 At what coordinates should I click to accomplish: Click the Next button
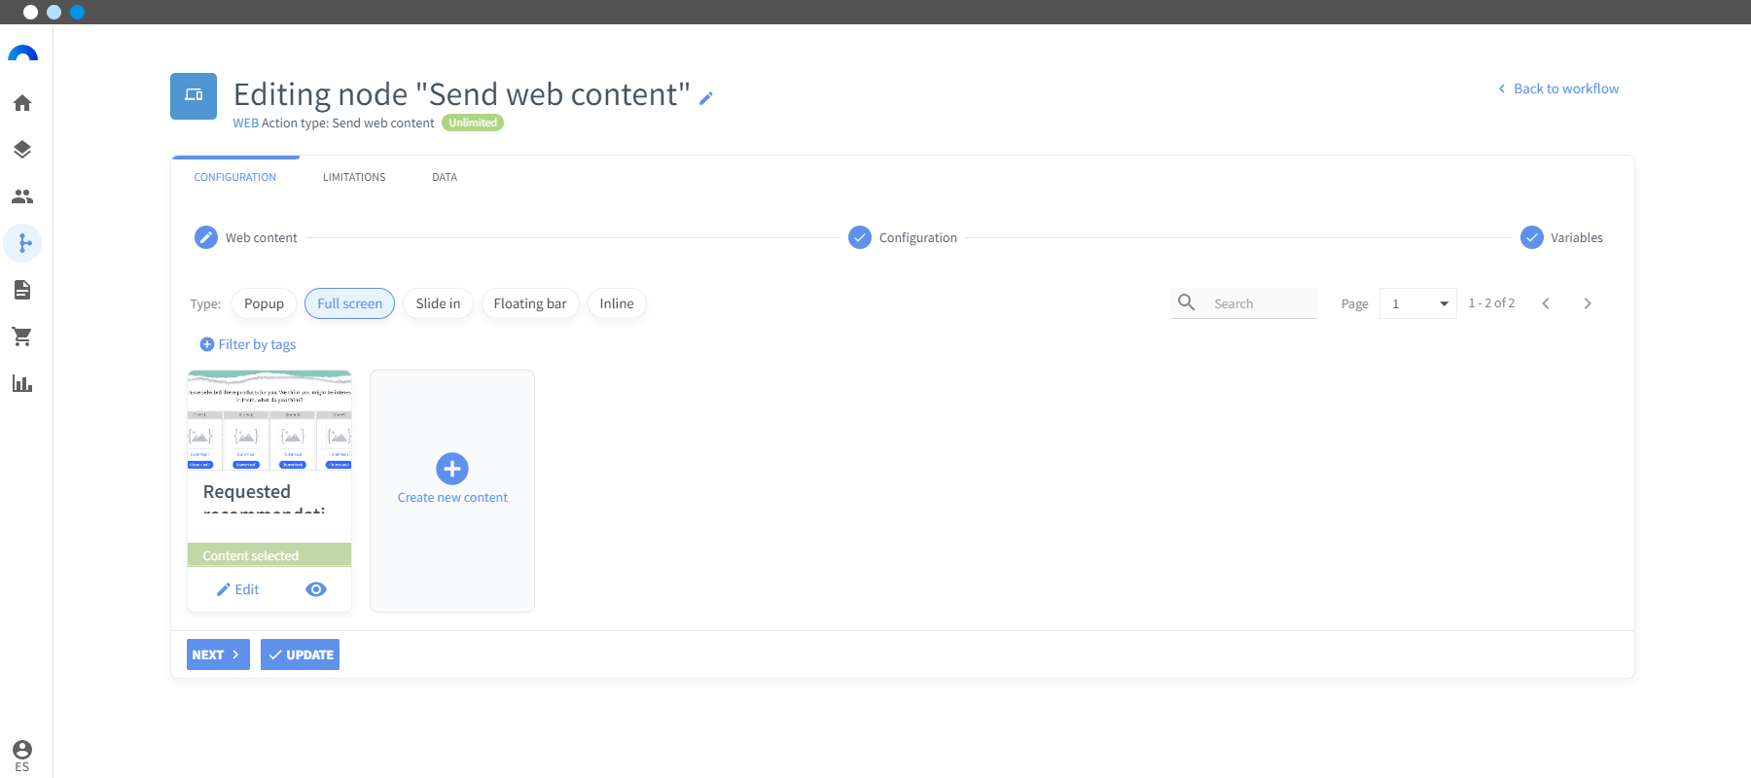tap(218, 654)
